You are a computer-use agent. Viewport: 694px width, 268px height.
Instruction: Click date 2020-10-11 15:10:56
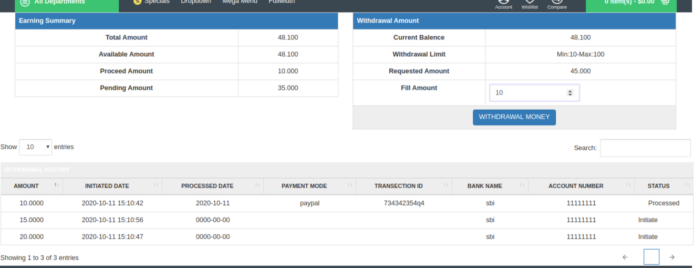[112, 220]
